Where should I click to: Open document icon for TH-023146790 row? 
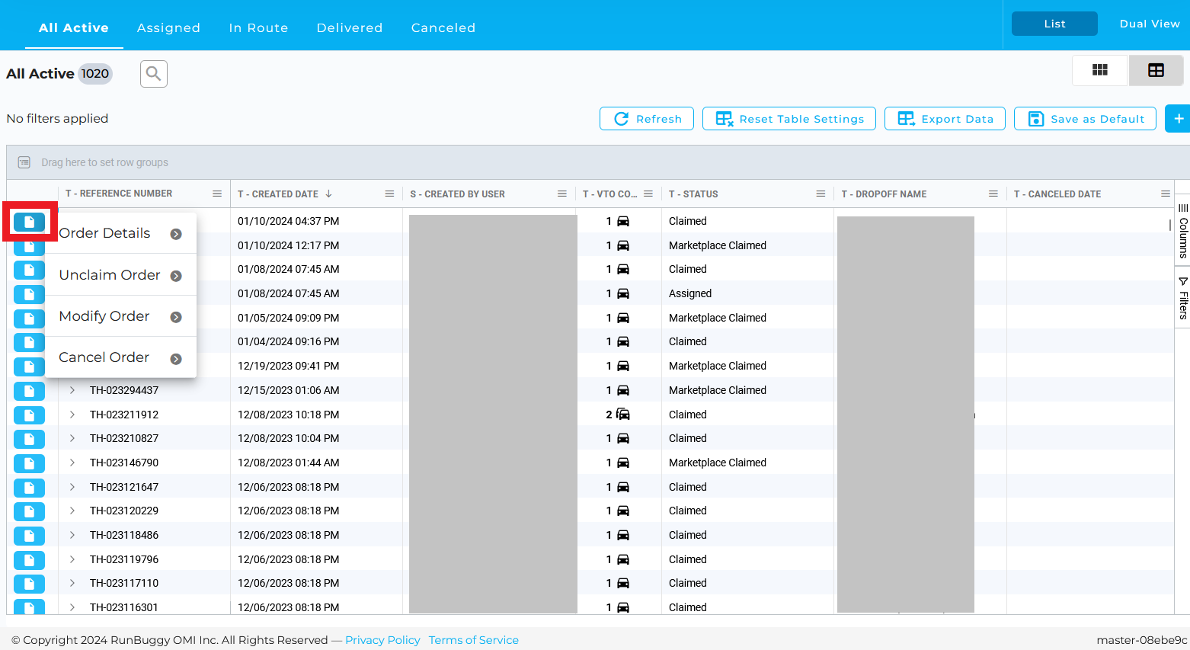point(29,463)
